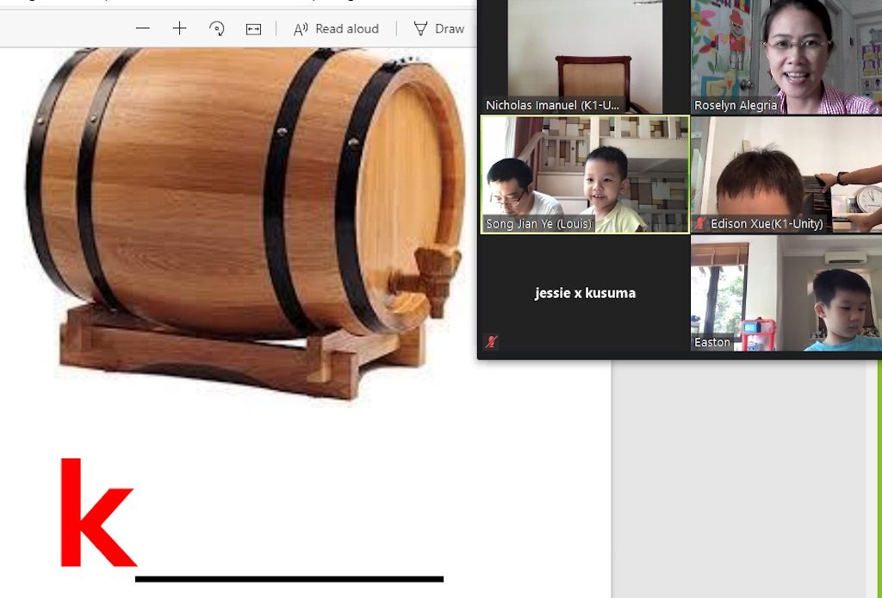Start Read aloud
Image resolution: width=882 pixels, height=598 pixels.
[336, 28]
